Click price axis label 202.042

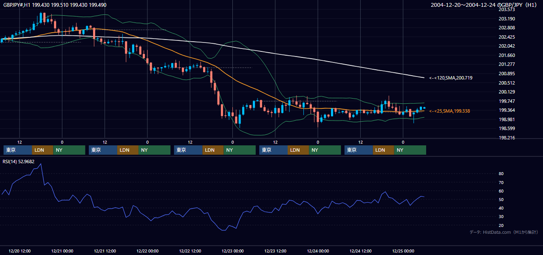tap(506, 46)
